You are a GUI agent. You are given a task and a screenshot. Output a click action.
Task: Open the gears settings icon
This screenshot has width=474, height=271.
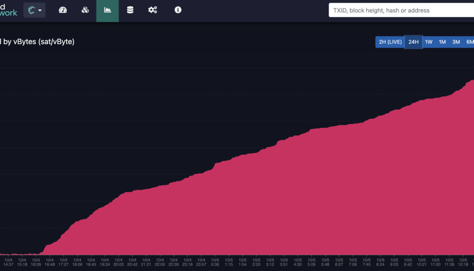(x=153, y=10)
